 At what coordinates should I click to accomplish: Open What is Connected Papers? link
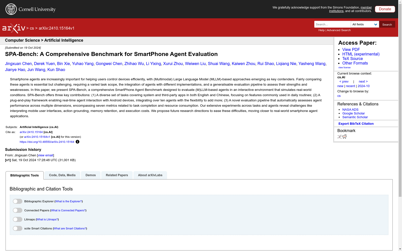pyautogui.click(x=68, y=210)
